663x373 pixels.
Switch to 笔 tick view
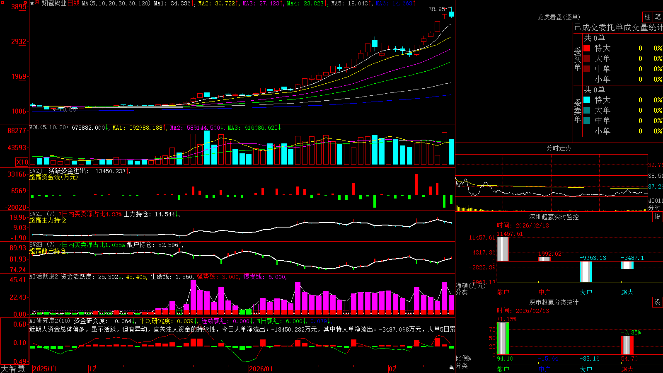[x=658, y=17]
